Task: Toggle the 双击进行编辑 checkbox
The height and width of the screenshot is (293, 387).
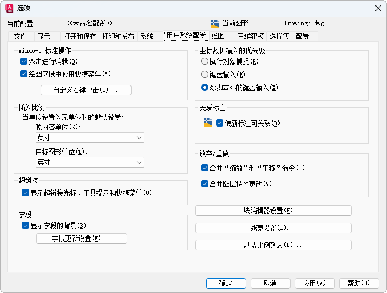Action: [24, 61]
